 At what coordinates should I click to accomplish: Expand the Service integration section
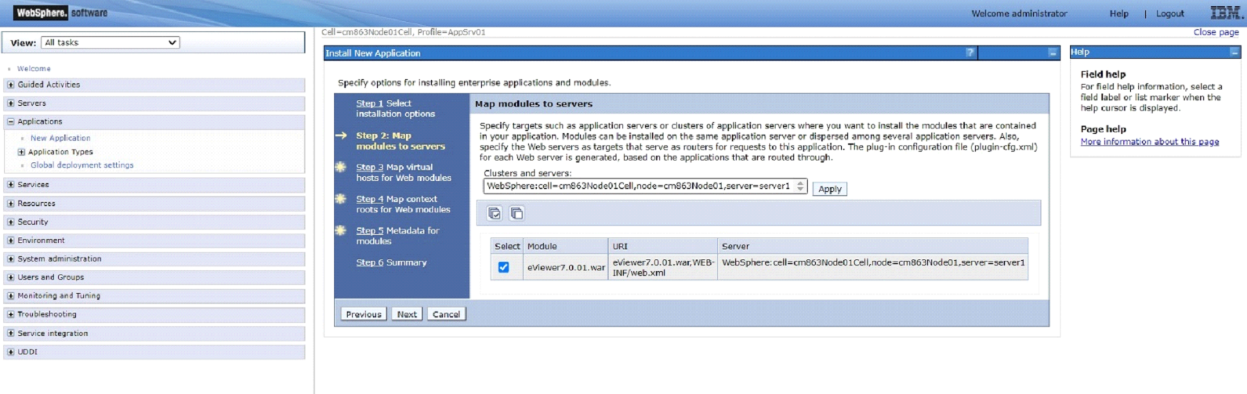pos(10,333)
